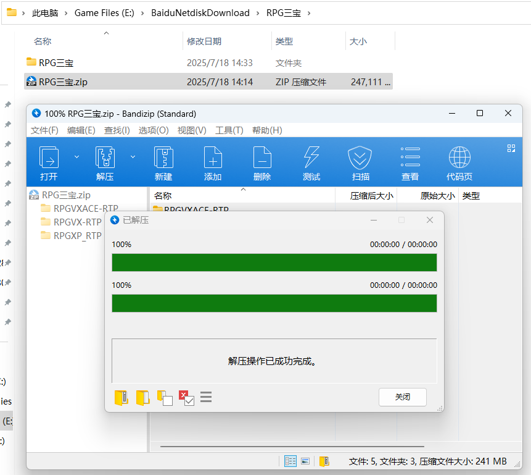The width and height of the screenshot is (531, 475).
Task: Select the RPG三宝 folder in Explorer
Action: point(208,63)
